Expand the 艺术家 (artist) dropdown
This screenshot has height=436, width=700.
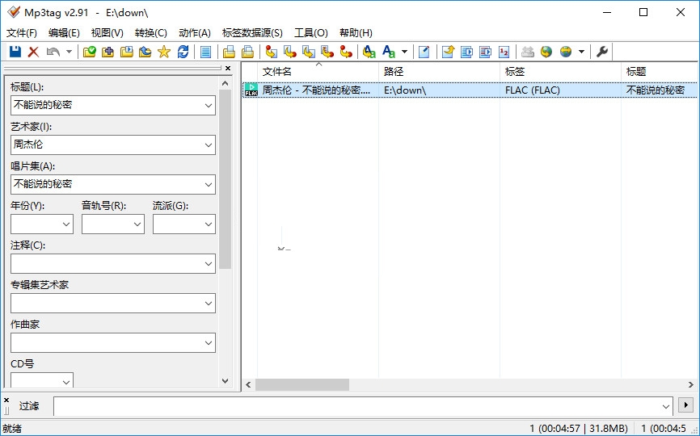point(208,145)
